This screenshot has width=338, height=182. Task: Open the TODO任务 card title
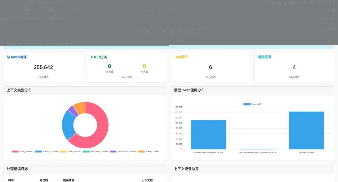pos(99,57)
